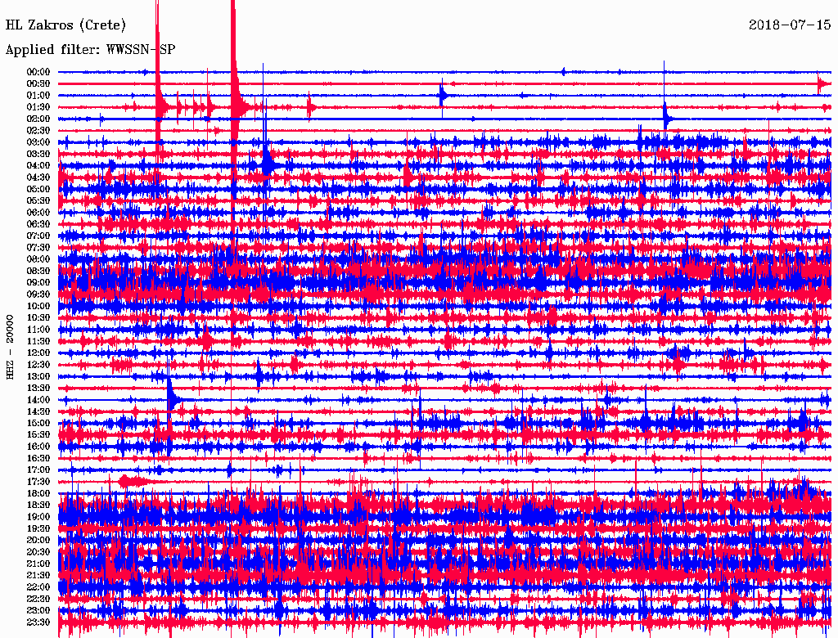Select the 14:00 time label
This screenshot has width=838, height=638.
click(x=38, y=400)
